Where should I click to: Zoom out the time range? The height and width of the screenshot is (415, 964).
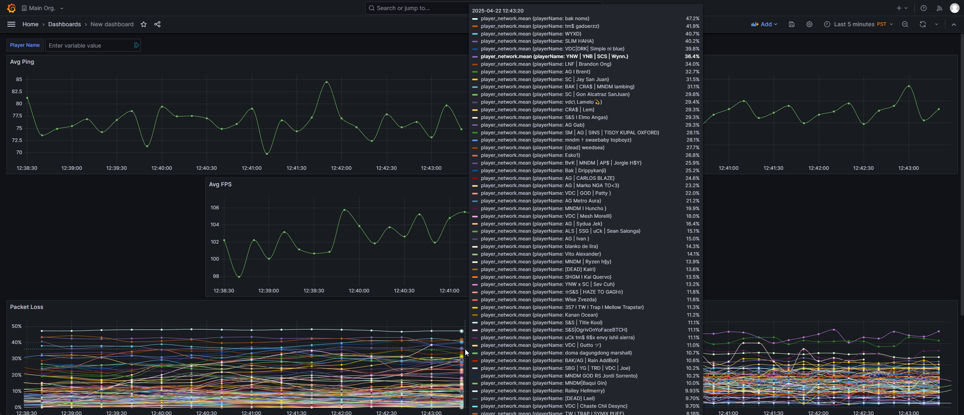(x=905, y=24)
